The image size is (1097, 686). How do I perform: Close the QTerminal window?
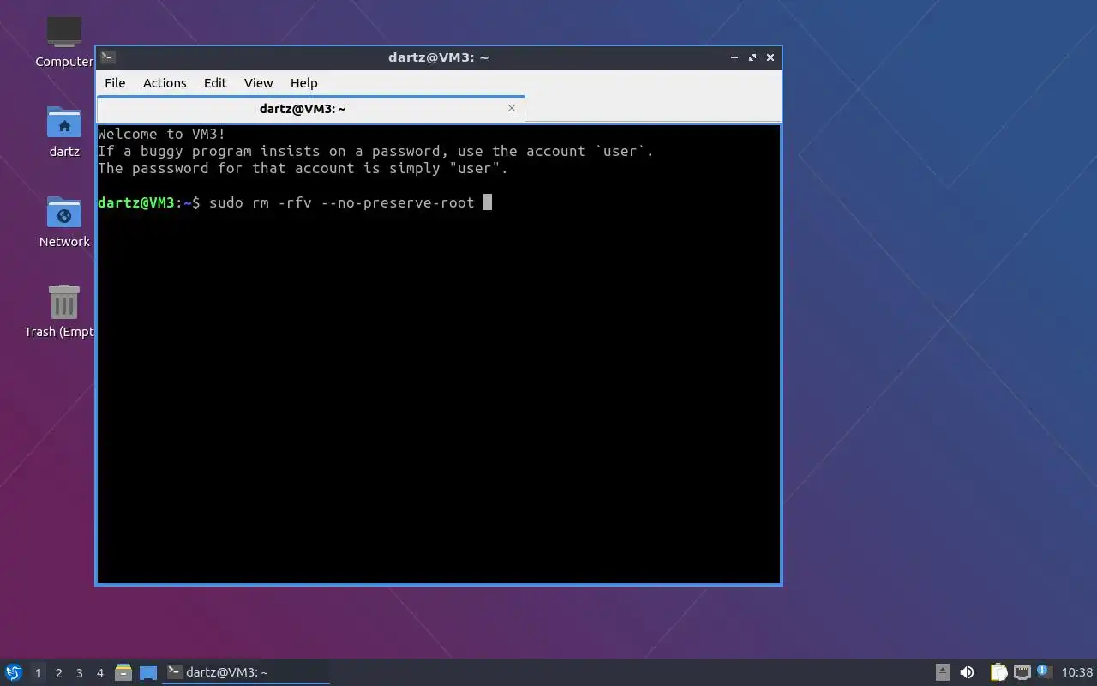(770, 57)
